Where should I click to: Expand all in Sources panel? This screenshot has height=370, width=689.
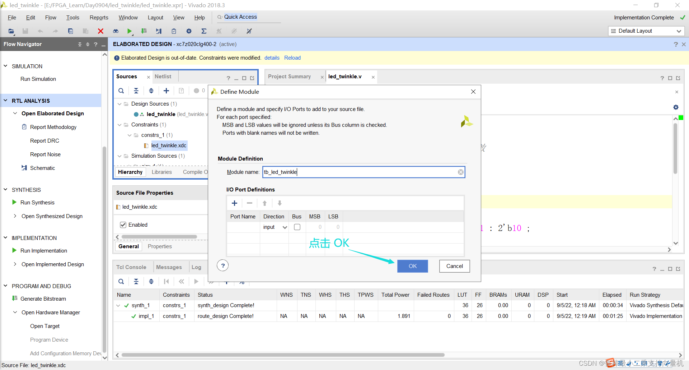click(151, 91)
